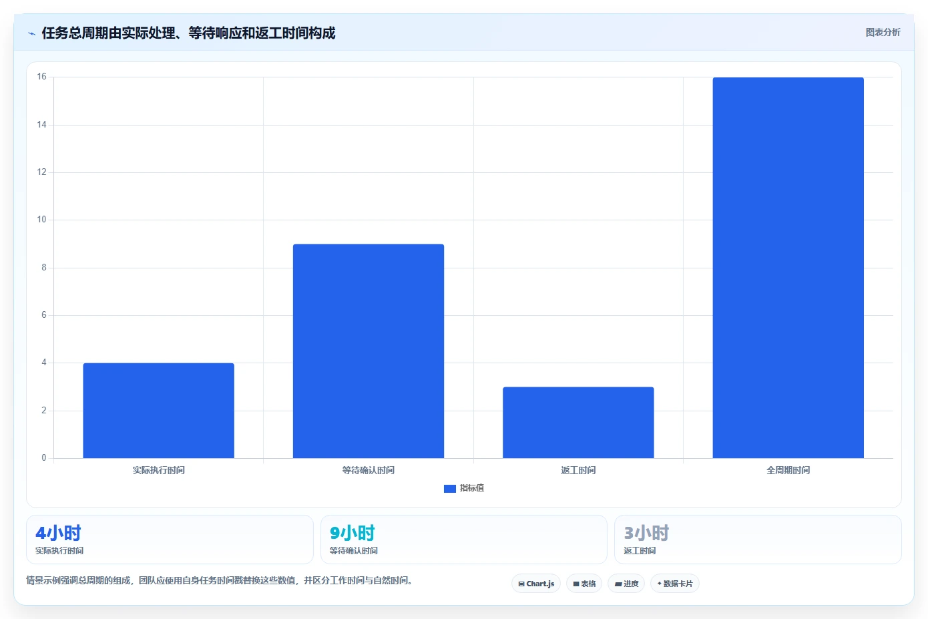Click the 数据卡片 tag

click(675, 584)
